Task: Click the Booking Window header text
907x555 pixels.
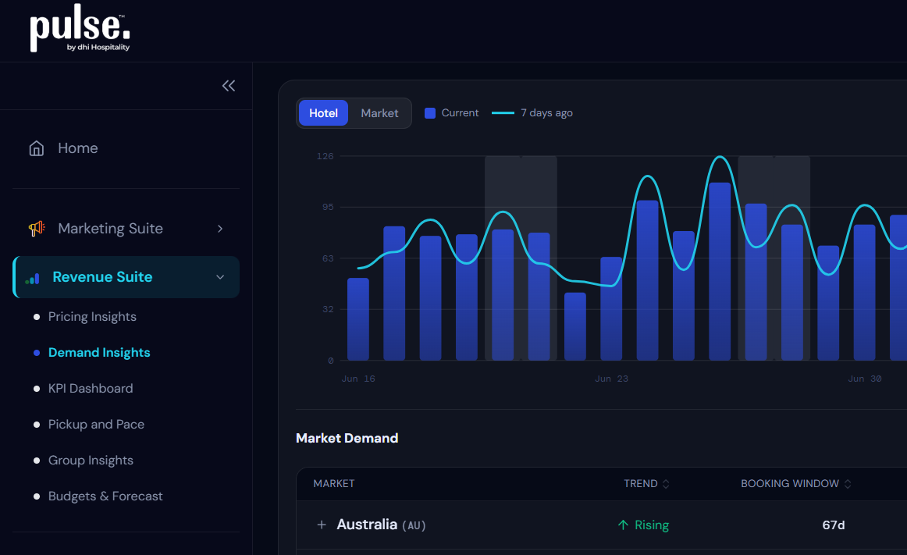Action: coord(790,484)
